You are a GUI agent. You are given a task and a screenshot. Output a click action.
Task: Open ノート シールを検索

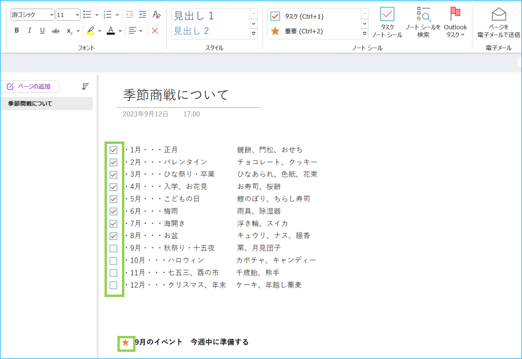point(423,23)
